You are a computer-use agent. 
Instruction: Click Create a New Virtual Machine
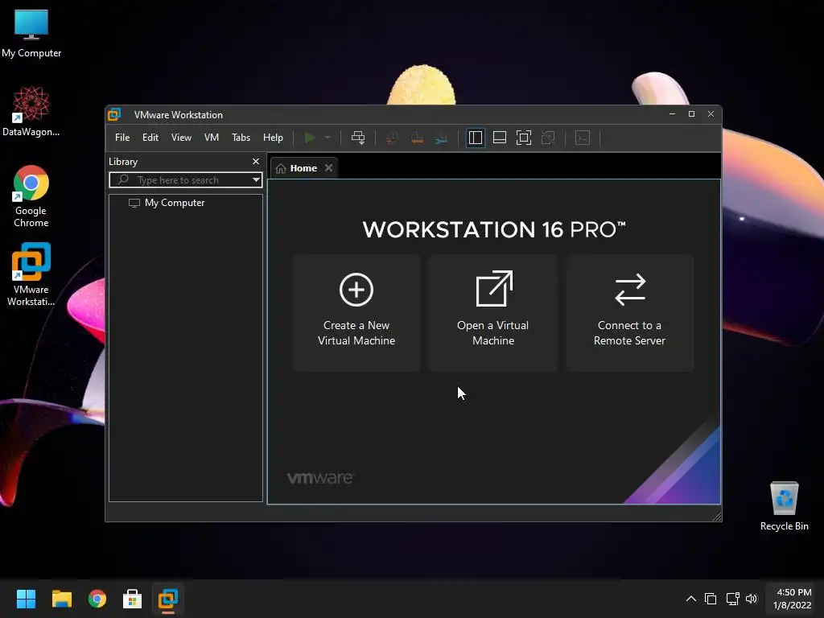pyautogui.click(x=356, y=313)
